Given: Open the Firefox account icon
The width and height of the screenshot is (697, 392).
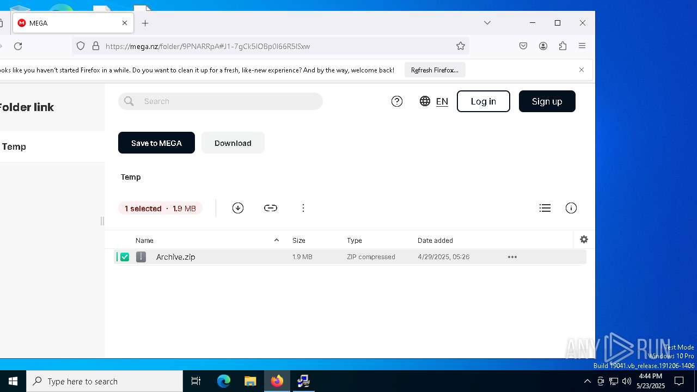Looking at the screenshot, I should click(x=543, y=46).
